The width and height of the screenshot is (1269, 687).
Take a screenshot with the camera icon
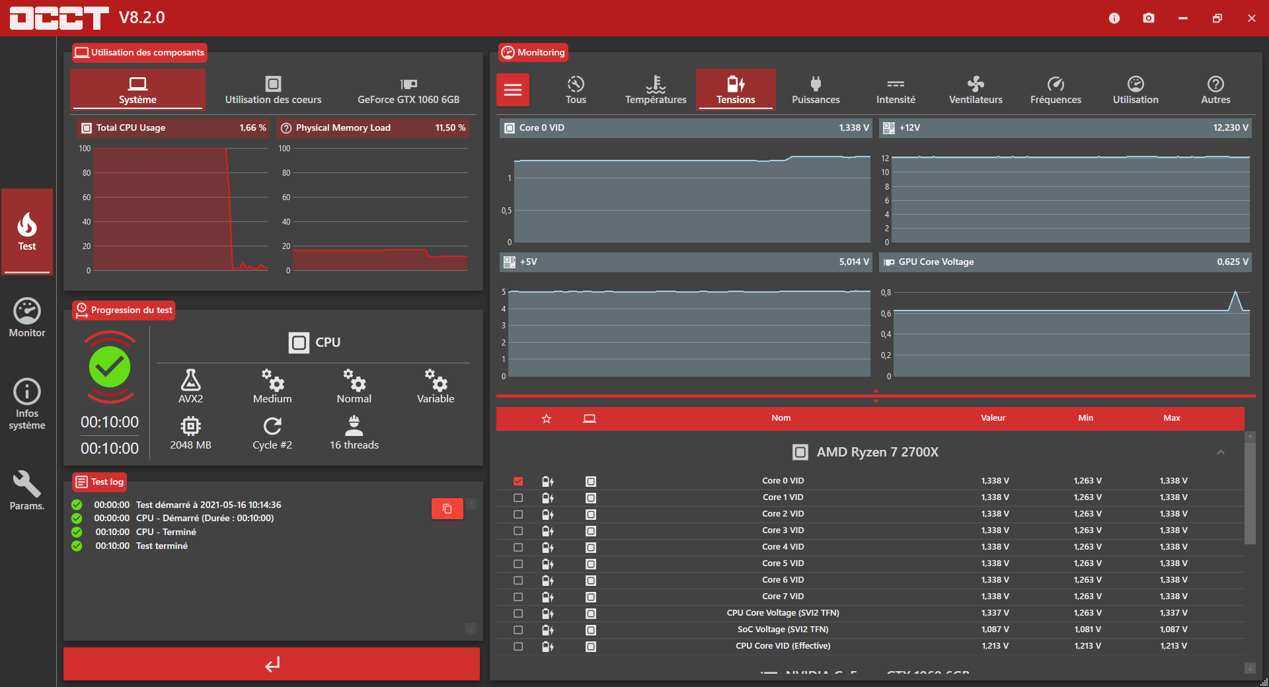coord(1149,18)
